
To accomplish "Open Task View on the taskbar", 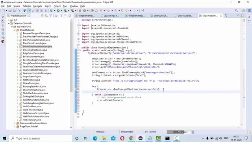I will [86, 138].
